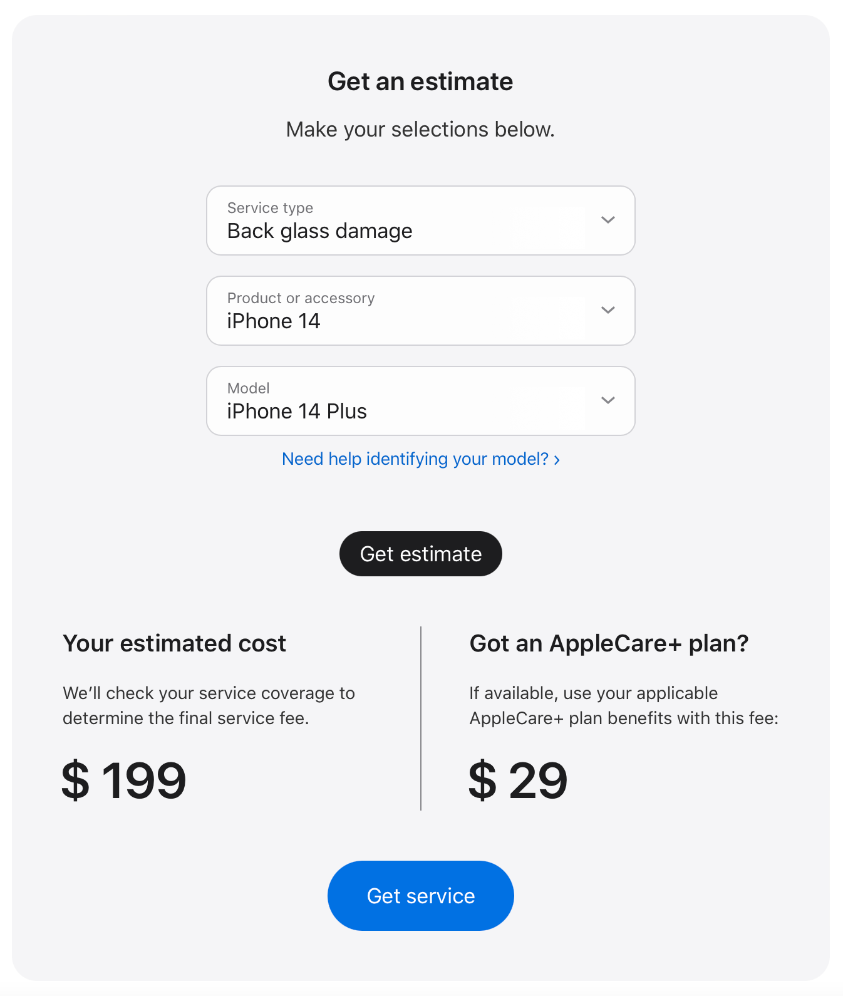Click the "Service type" field label
The image size is (843, 996).
270,208
